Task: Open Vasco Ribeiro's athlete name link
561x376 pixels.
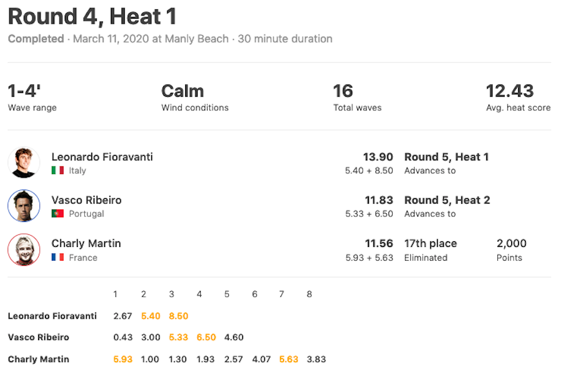Action: tap(87, 200)
